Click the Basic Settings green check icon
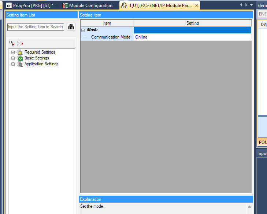 [x=20, y=58]
